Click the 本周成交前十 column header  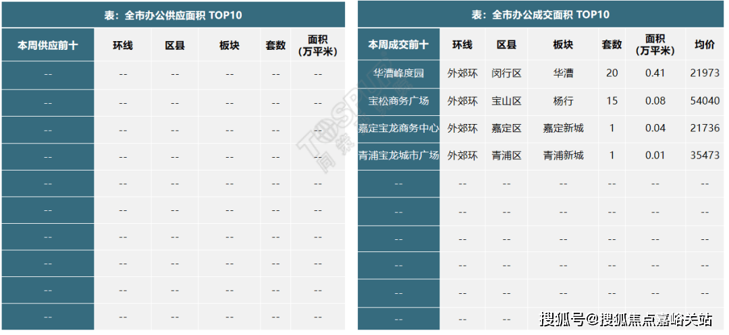[398, 45]
